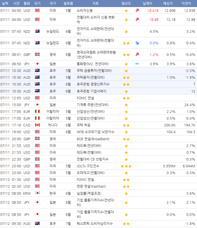
Task: Click the US flag in NFIB 소규모기업 row
Action: point(37,132)
